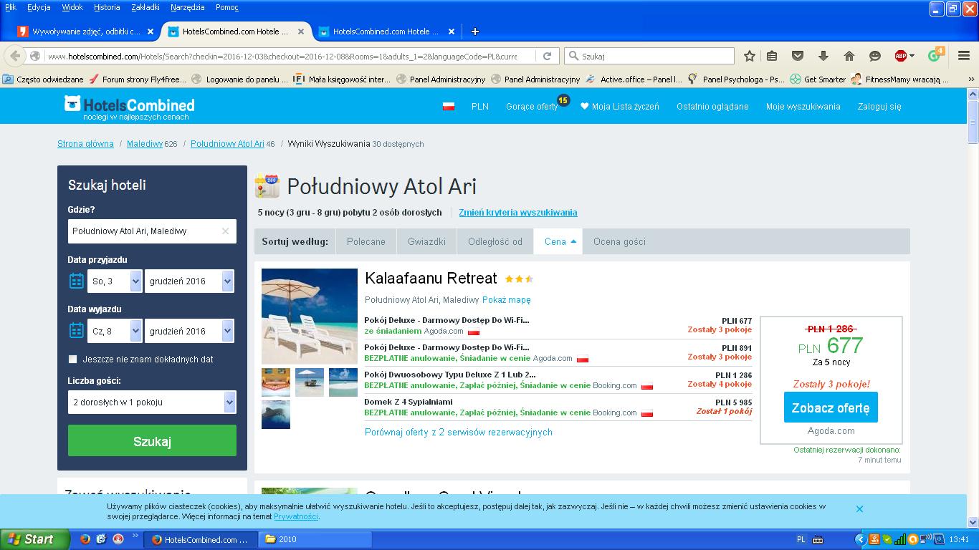979x550 pixels.
Task: Click the PL language indicator in taskbar
Action: click(x=801, y=539)
